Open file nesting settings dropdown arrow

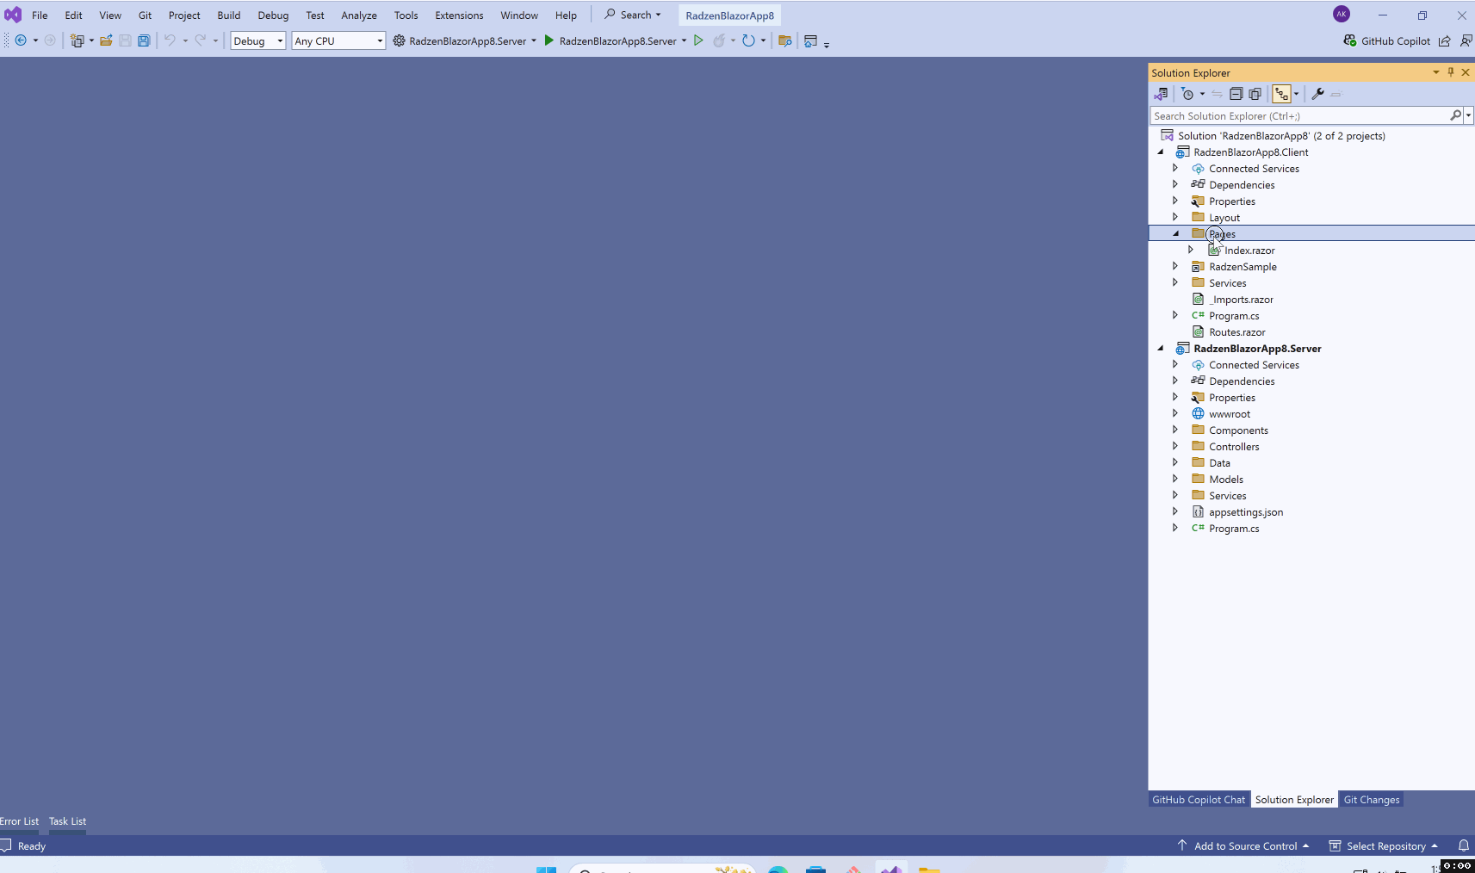click(1296, 94)
